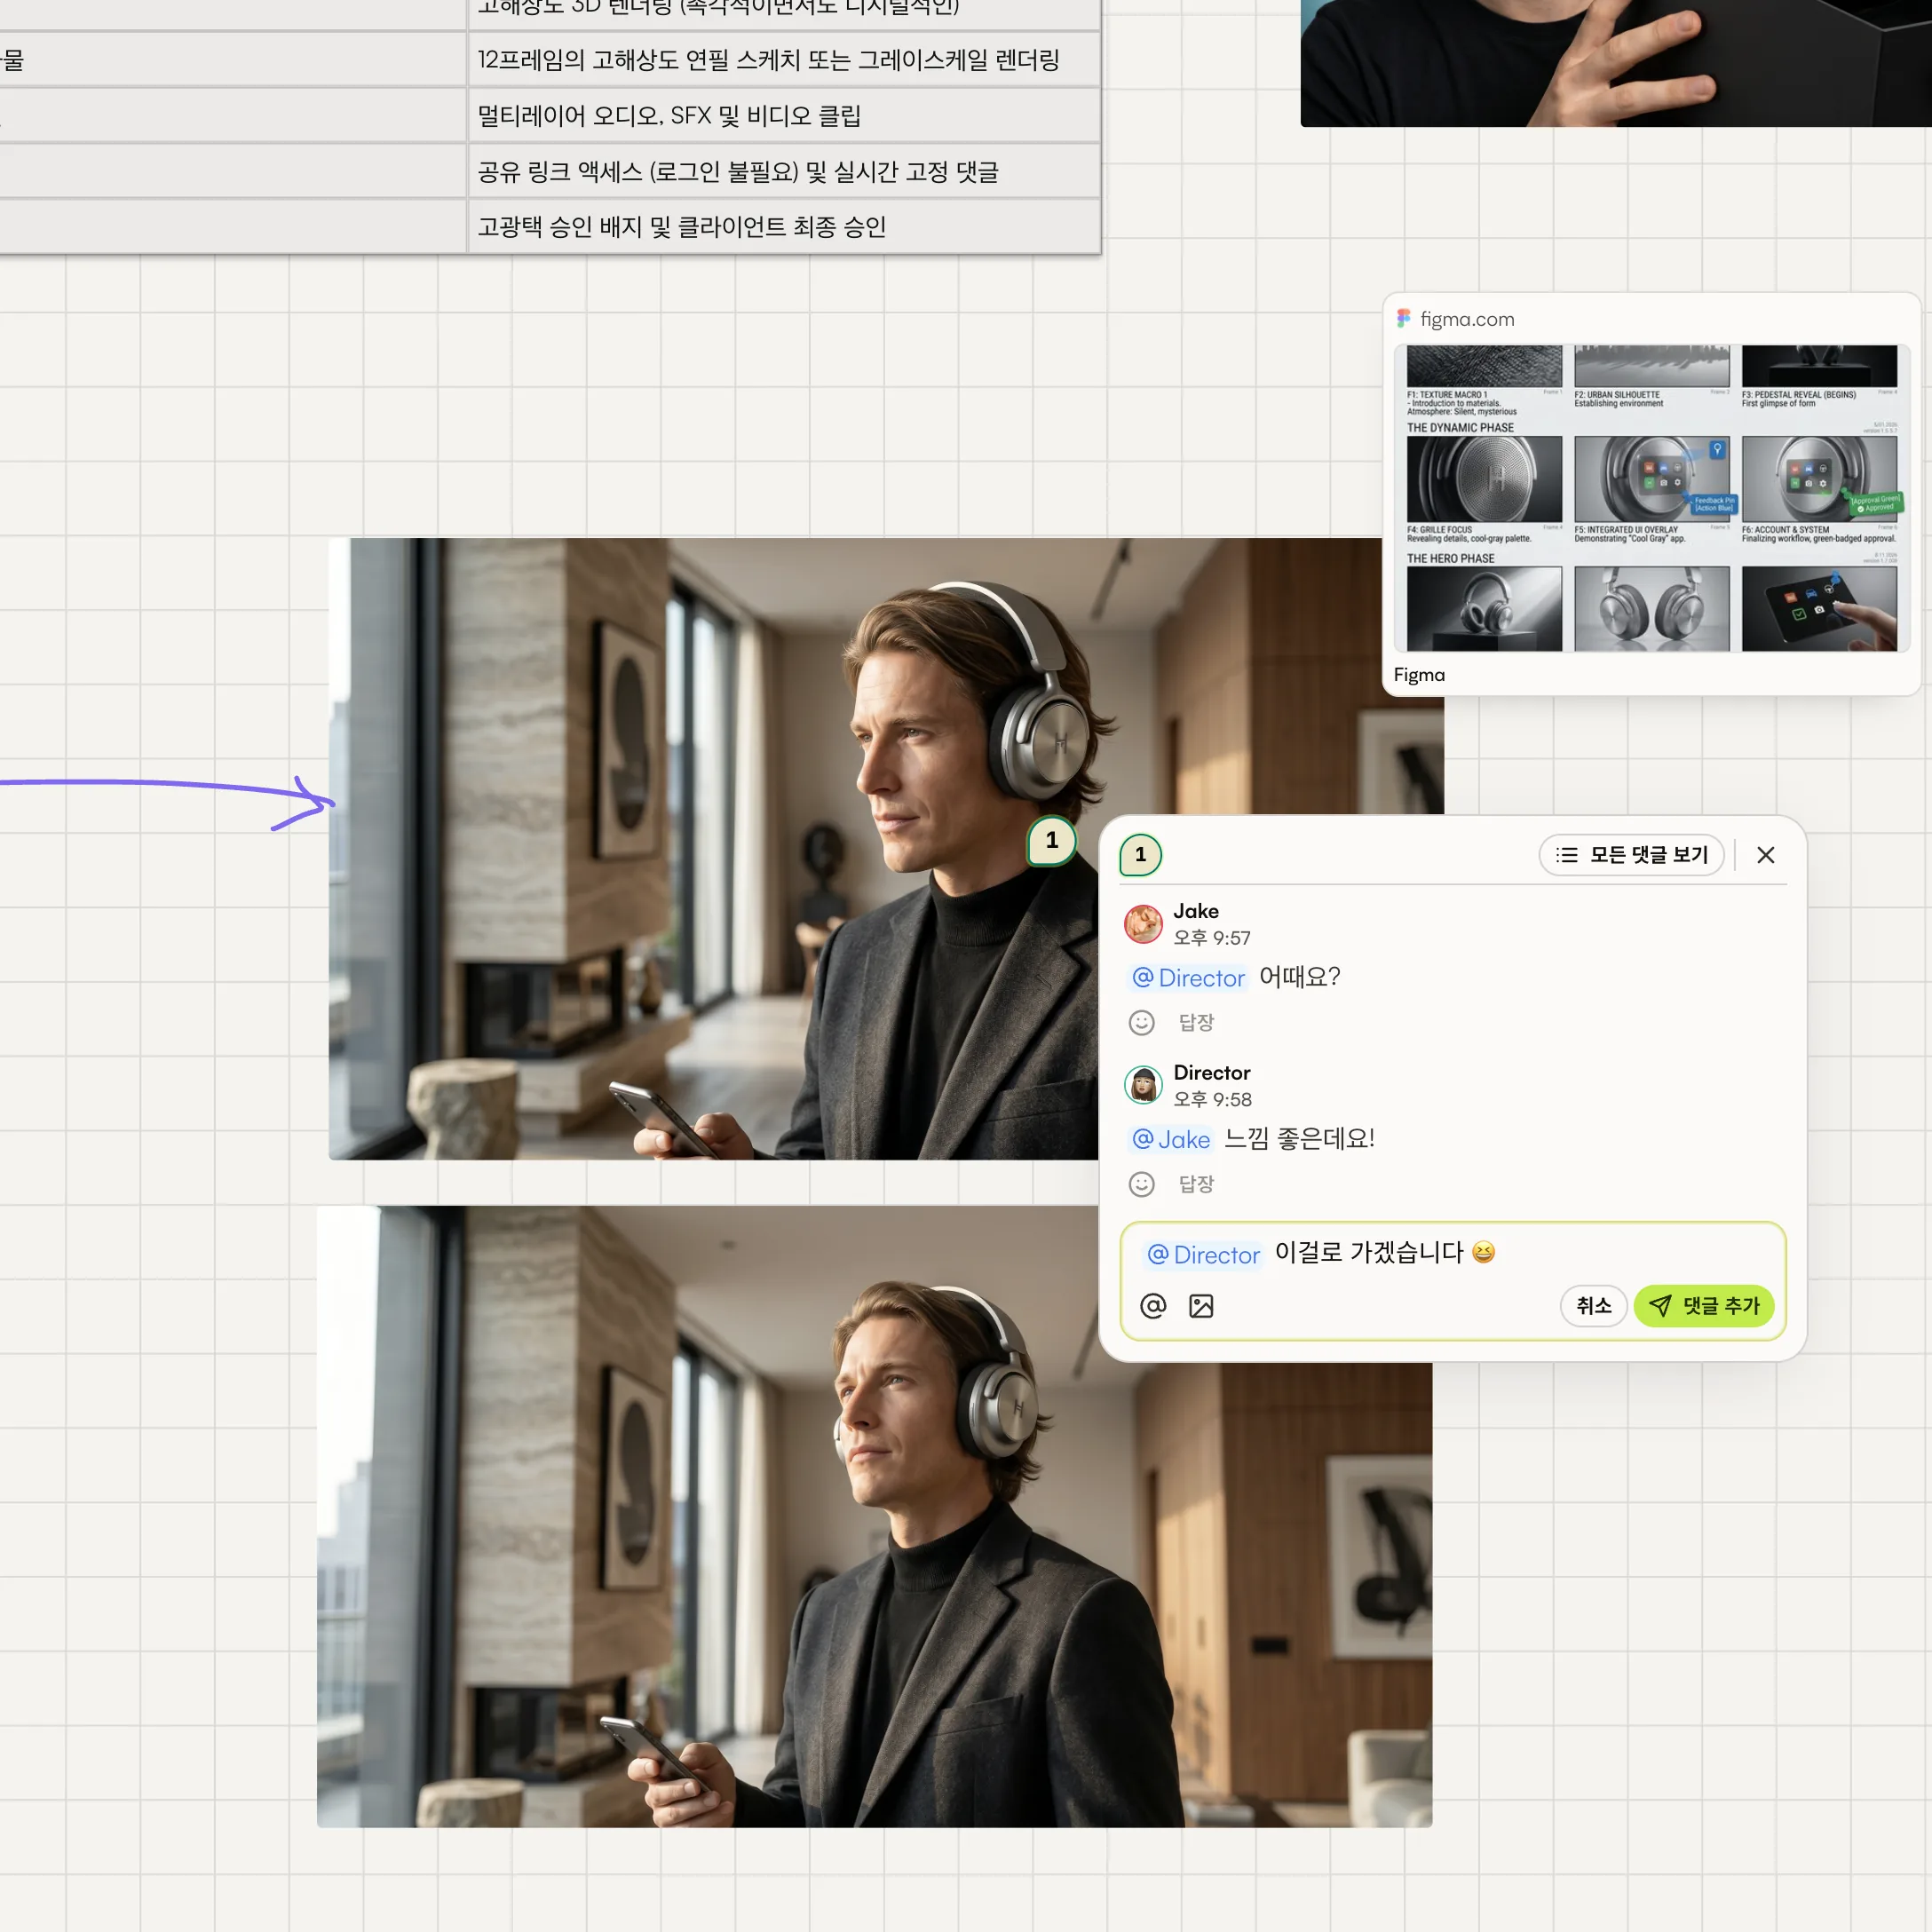
Task: Cancel the comment with 취소
Action: tap(1593, 1305)
